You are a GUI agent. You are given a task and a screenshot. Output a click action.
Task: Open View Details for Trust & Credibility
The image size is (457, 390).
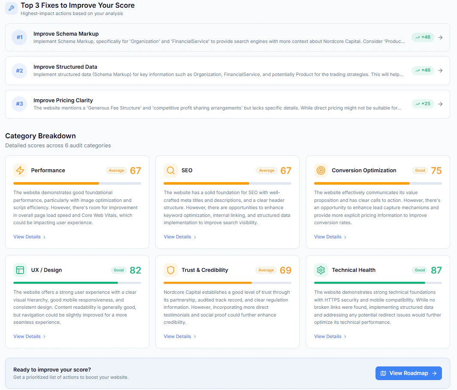point(180,336)
